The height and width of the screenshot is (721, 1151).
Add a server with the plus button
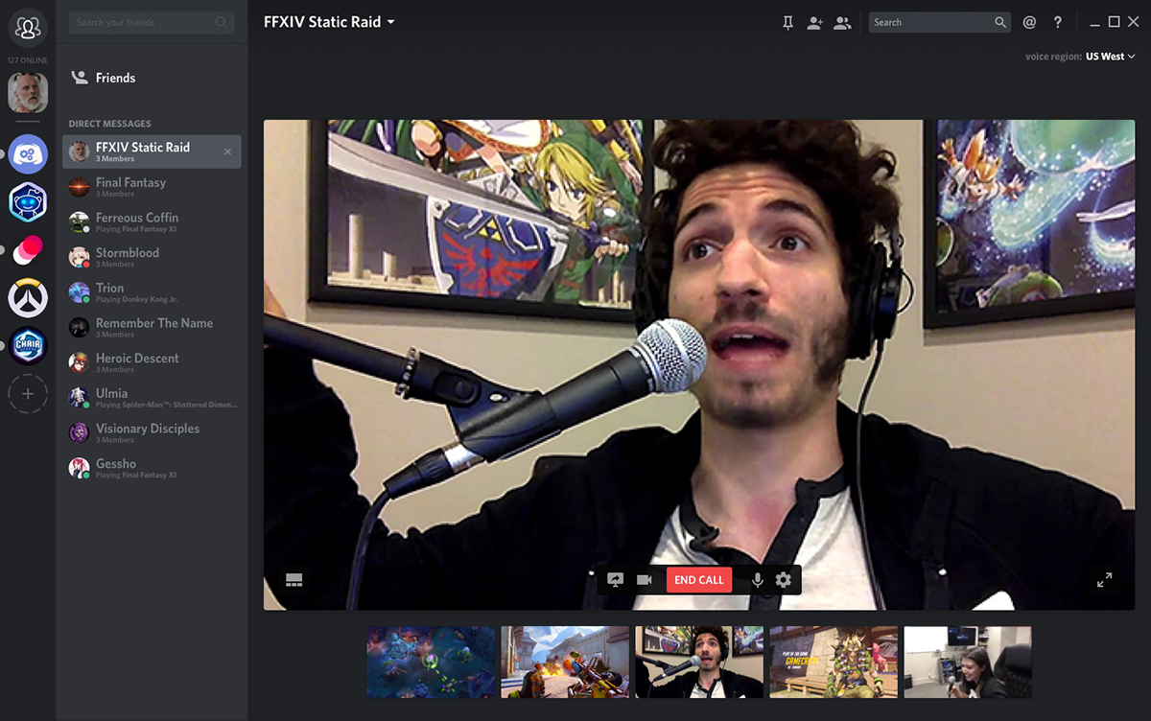click(x=28, y=394)
